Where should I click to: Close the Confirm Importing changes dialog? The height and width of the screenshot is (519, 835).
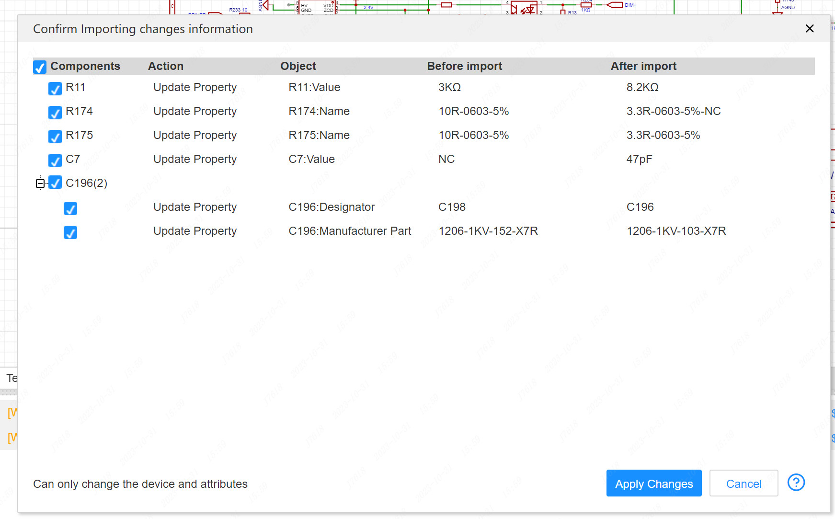(x=809, y=29)
